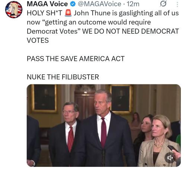Image resolution: width=186 pixels, height=171 pixels.
Task: Click "WE DO NOT NEED DEMOCRAT" text
Action: pos(131,31)
